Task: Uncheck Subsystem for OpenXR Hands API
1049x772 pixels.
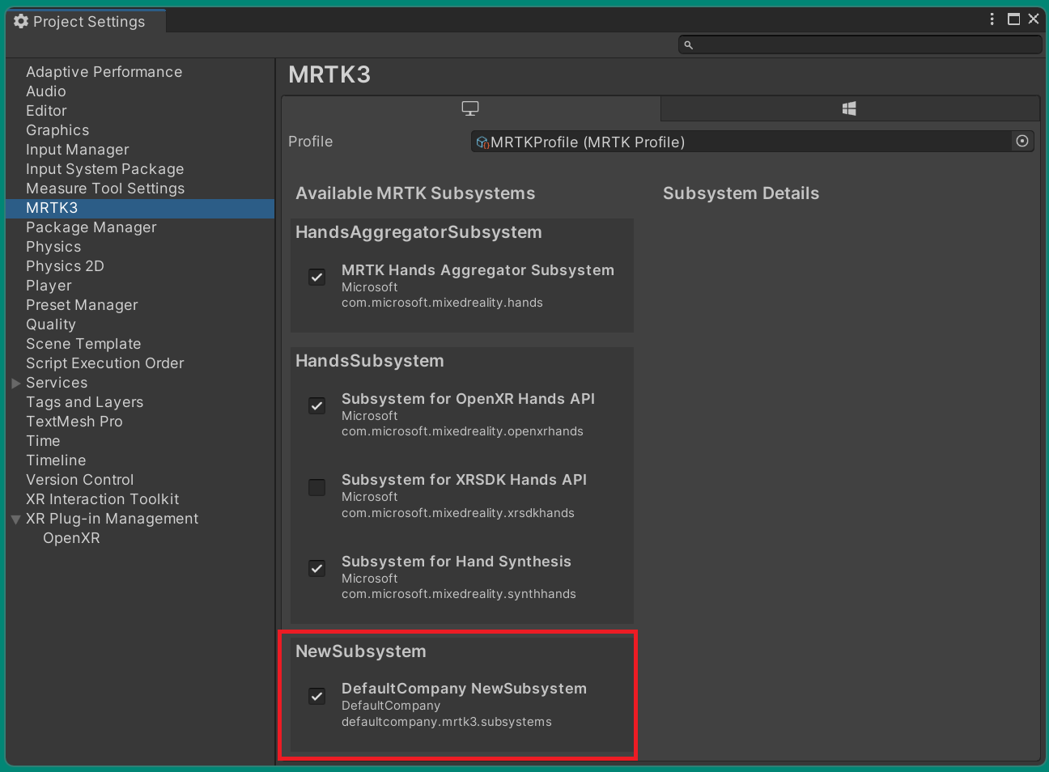Action: coord(317,406)
